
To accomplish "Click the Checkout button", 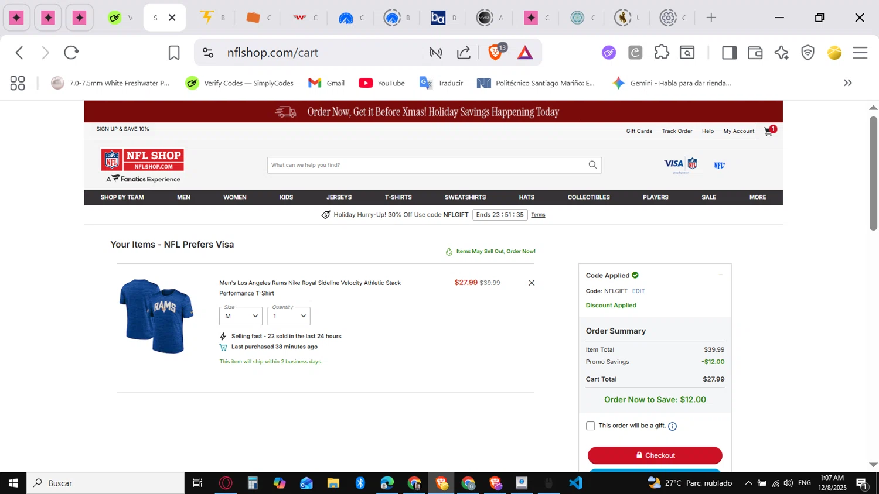I will coord(655,455).
